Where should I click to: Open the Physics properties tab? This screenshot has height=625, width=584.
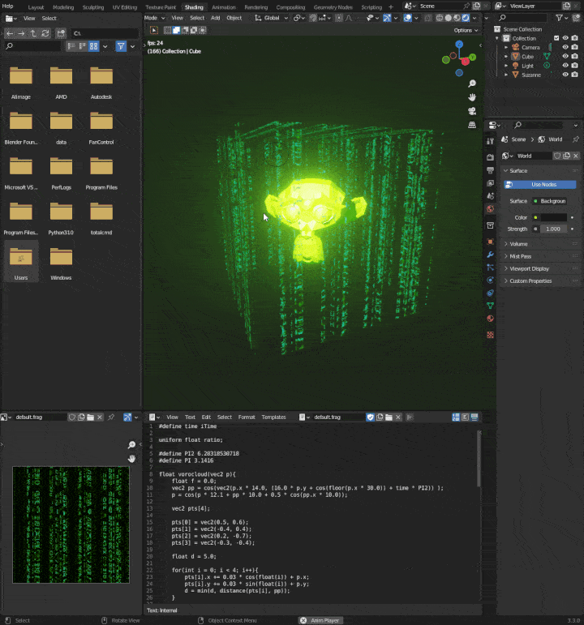click(490, 280)
